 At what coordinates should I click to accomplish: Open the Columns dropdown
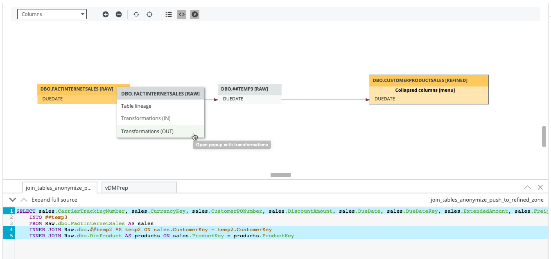coord(52,14)
